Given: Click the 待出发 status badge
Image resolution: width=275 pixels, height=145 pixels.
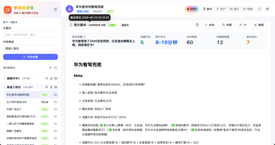Looking at the screenshot, I should click(x=45, y=102).
